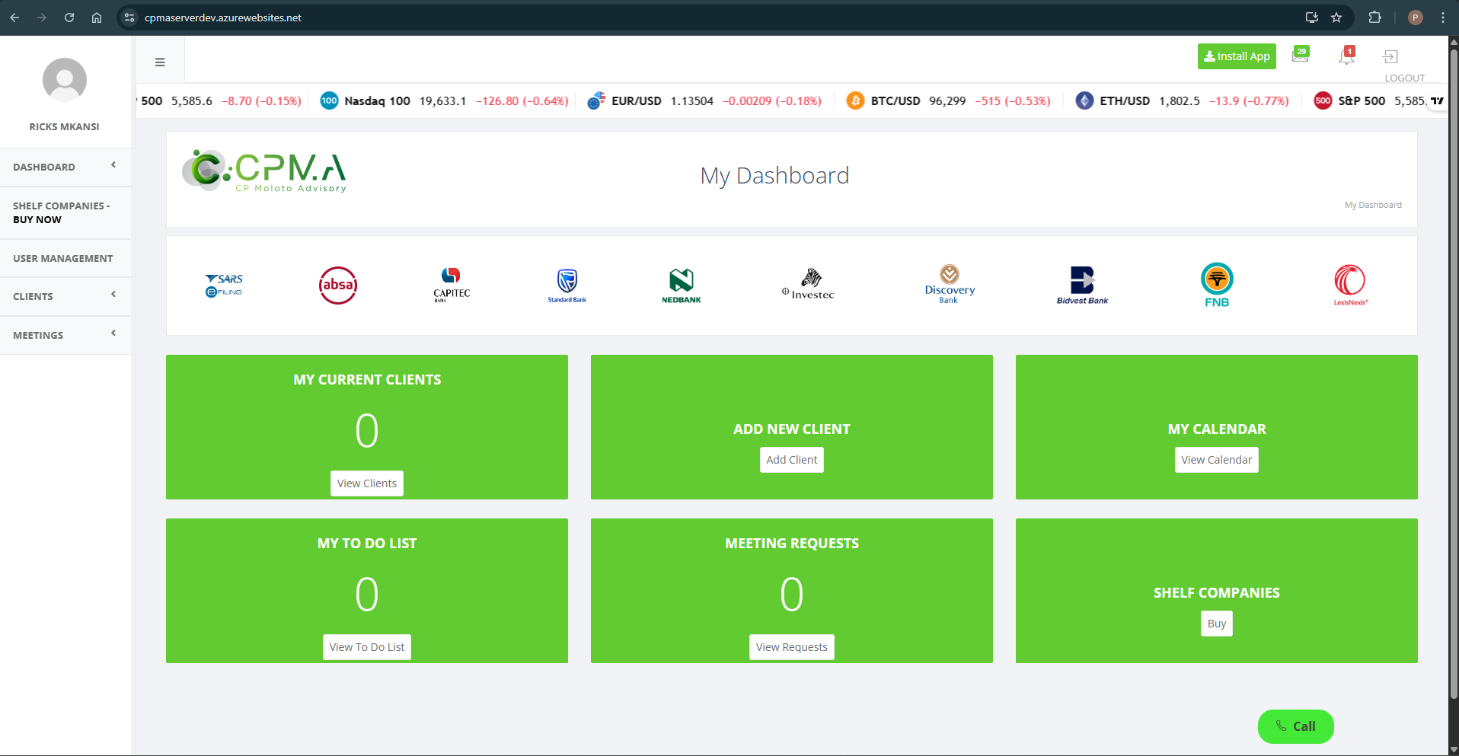Click the SARS eFiling logo
The width and height of the screenshot is (1459, 756).
pos(224,285)
